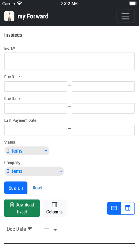Download invoices as Excel
The height and width of the screenshot is (247, 139).
click(x=22, y=208)
